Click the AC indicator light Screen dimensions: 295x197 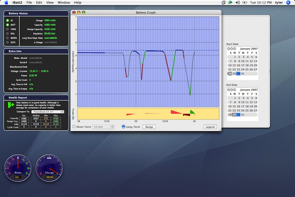tap(7, 20)
